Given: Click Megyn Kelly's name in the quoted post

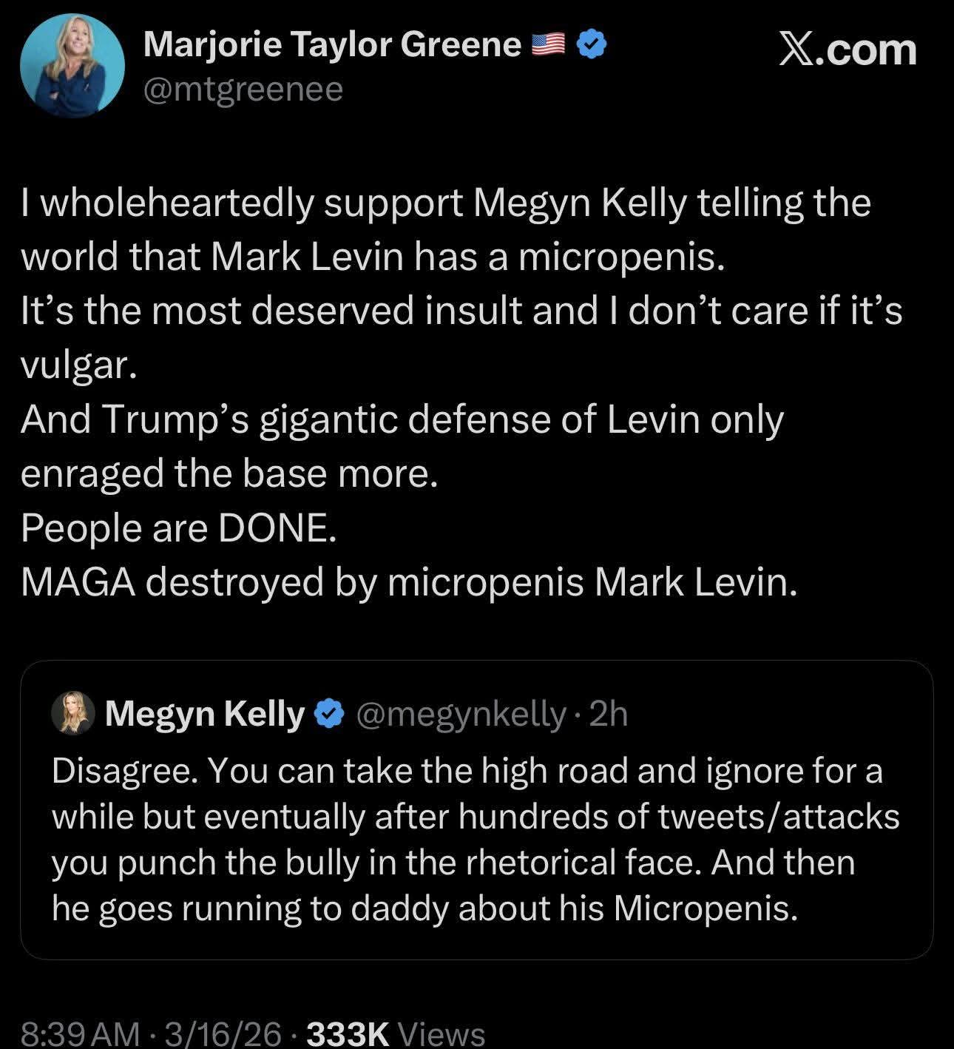Looking at the screenshot, I should (x=205, y=714).
